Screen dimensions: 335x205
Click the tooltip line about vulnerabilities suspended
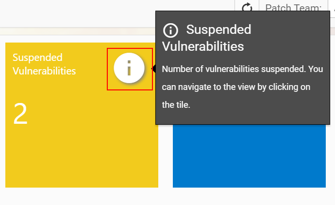(242, 69)
